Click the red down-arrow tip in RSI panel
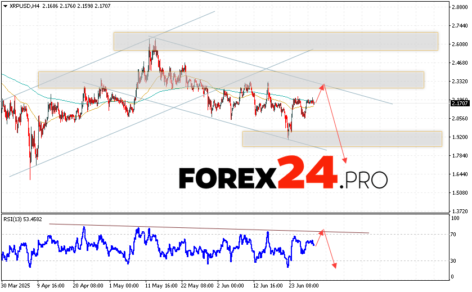The image size is (472, 292). pos(336,267)
